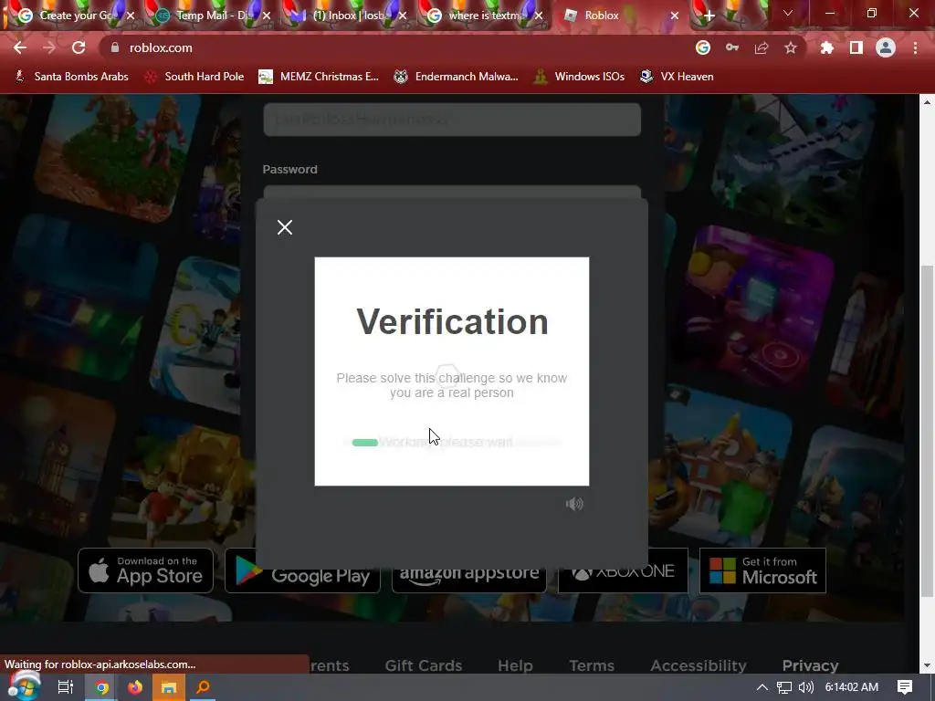Screen dimensions: 935x701
Task: Click the Google Play badge
Action: click(x=302, y=570)
